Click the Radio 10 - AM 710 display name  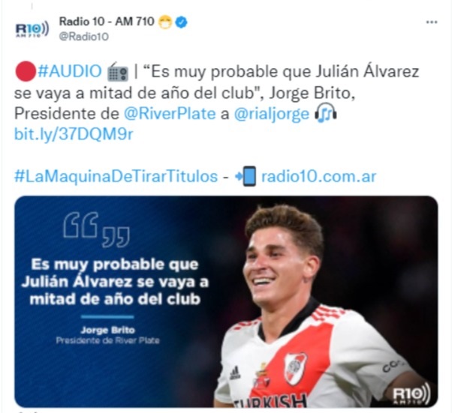107,21
